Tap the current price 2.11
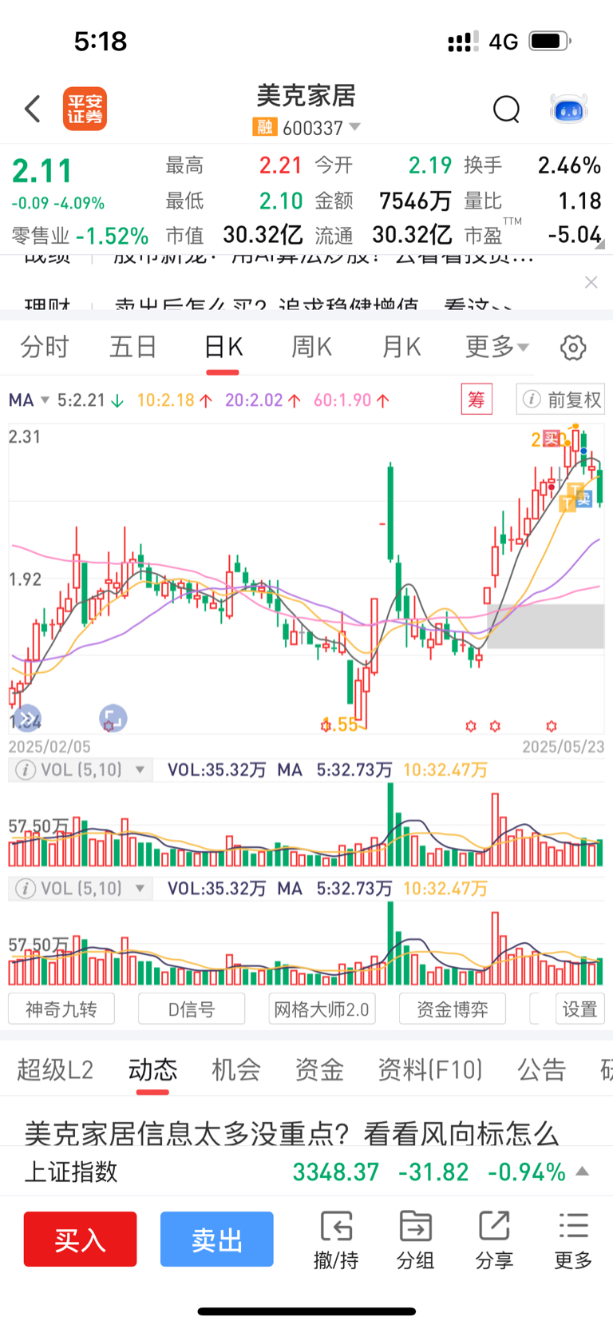Image resolution: width=613 pixels, height=1329 pixels. [x=42, y=171]
